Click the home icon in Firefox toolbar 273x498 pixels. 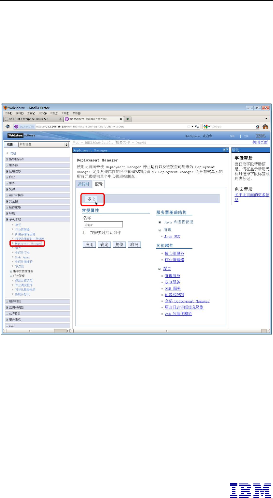(265, 126)
